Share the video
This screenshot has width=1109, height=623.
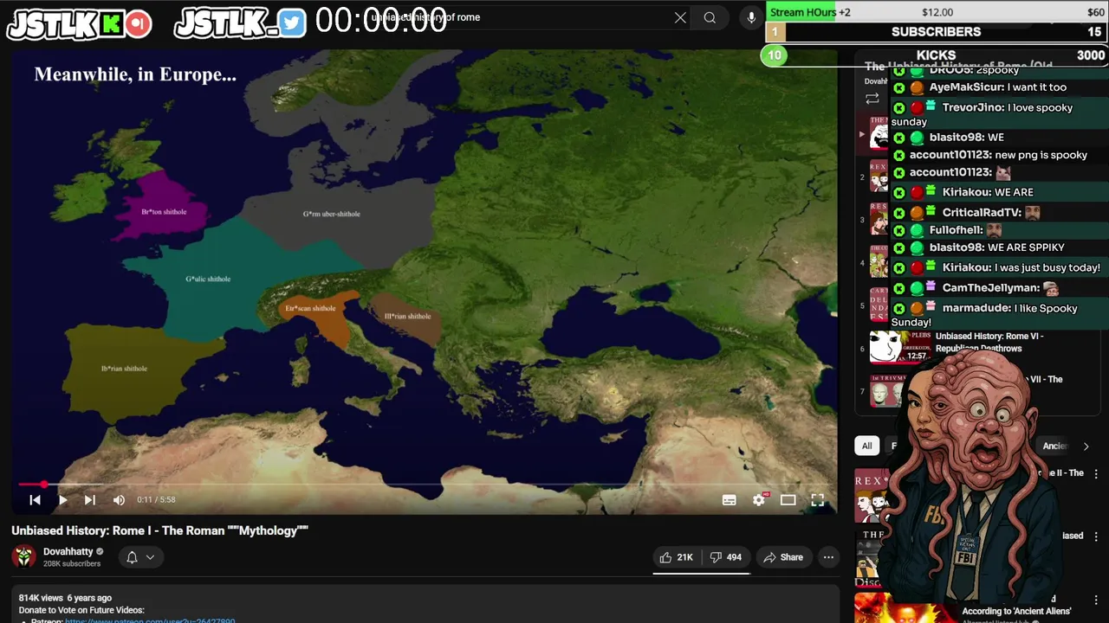(x=783, y=557)
